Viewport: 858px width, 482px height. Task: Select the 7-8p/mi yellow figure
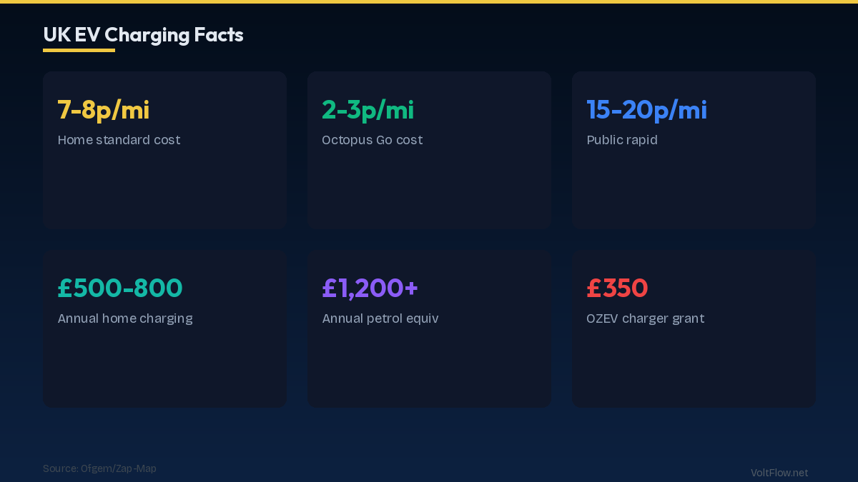coord(104,110)
